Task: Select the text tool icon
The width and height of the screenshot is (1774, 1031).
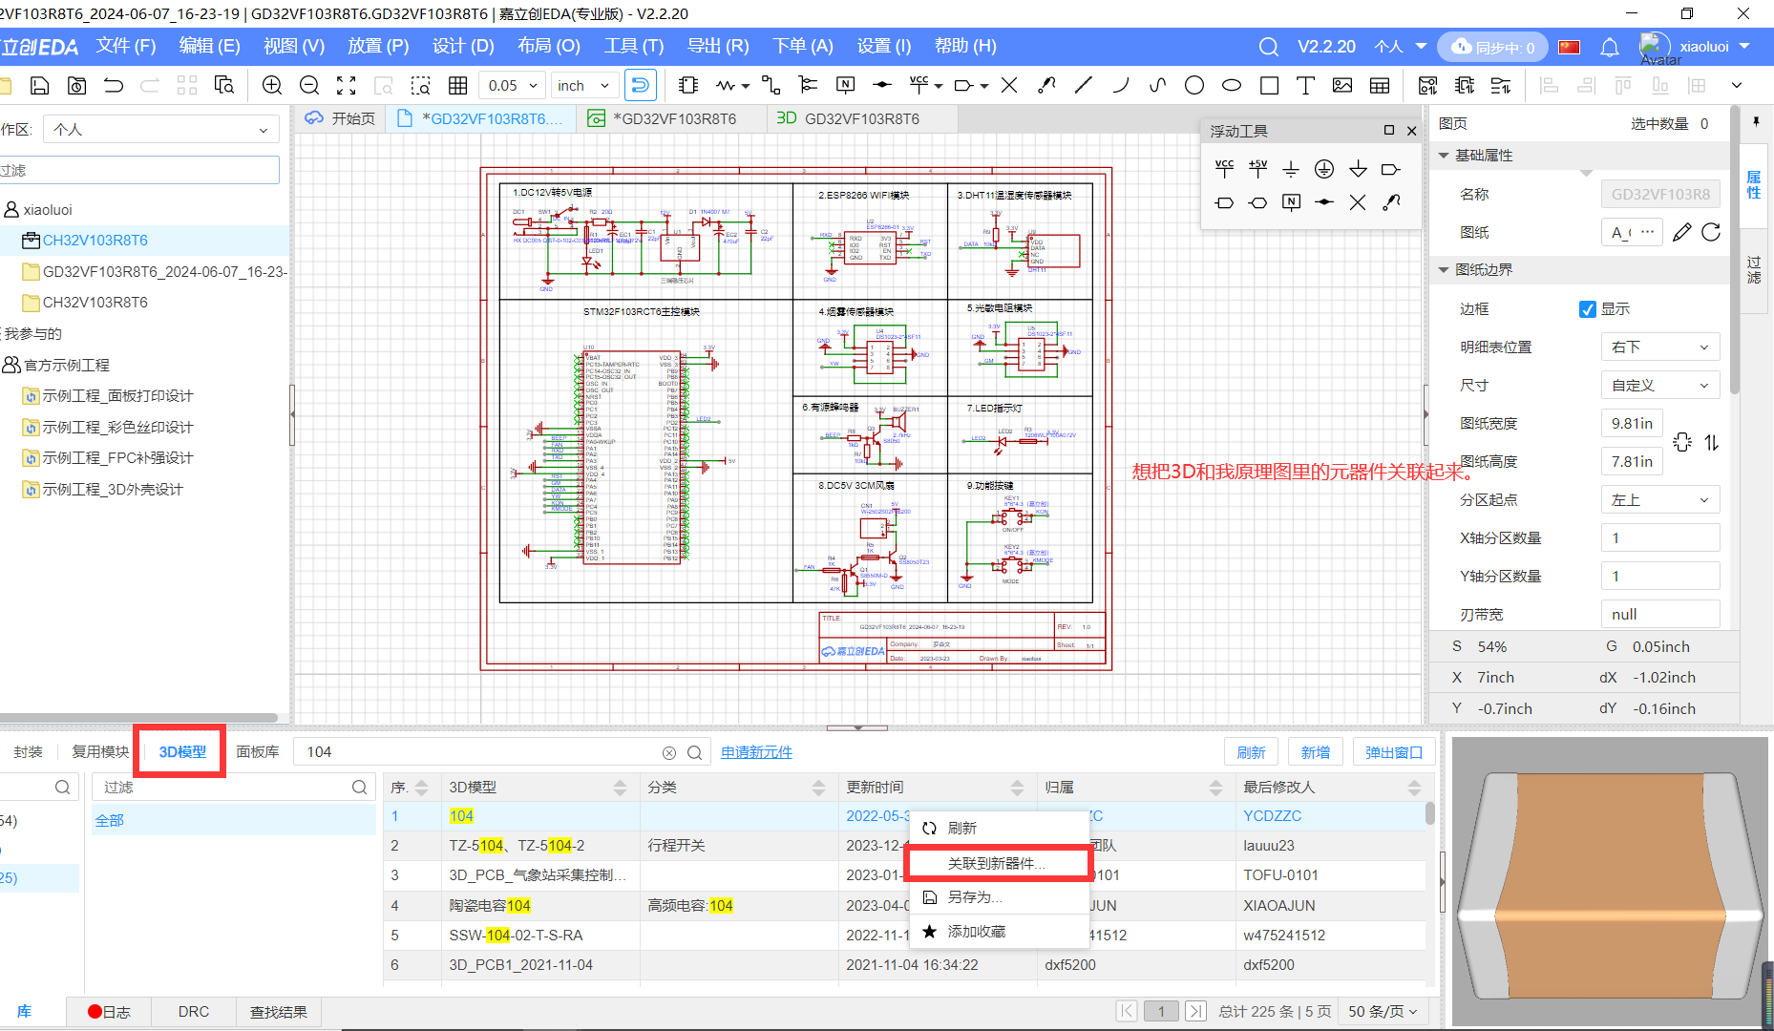Action: click(x=1305, y=86)
